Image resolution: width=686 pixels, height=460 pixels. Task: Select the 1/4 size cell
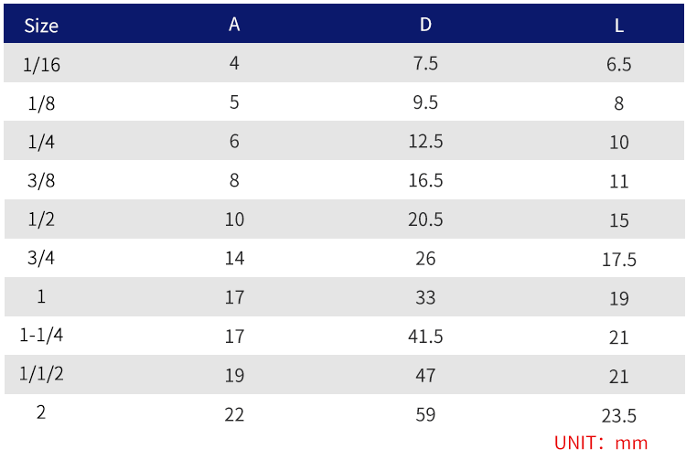coord(41,142)
